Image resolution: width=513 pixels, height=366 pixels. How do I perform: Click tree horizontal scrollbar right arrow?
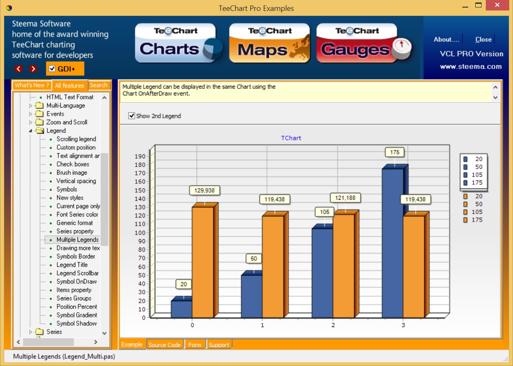95,342
